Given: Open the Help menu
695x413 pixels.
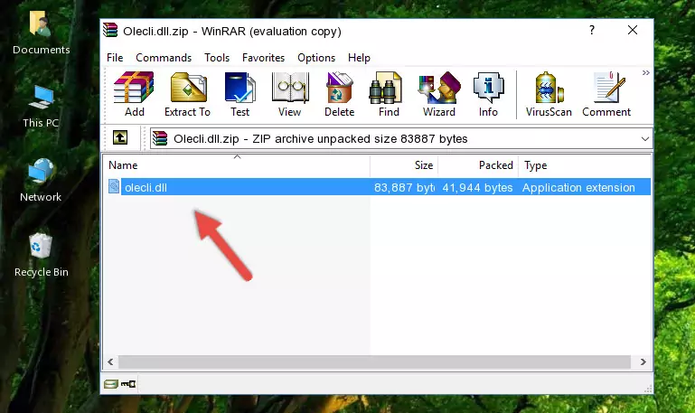Looking at the screenshot, I should (359, 58).
